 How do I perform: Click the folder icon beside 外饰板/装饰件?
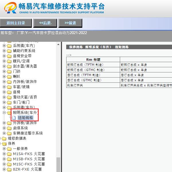pyautogui.click(x=9, y=123)
